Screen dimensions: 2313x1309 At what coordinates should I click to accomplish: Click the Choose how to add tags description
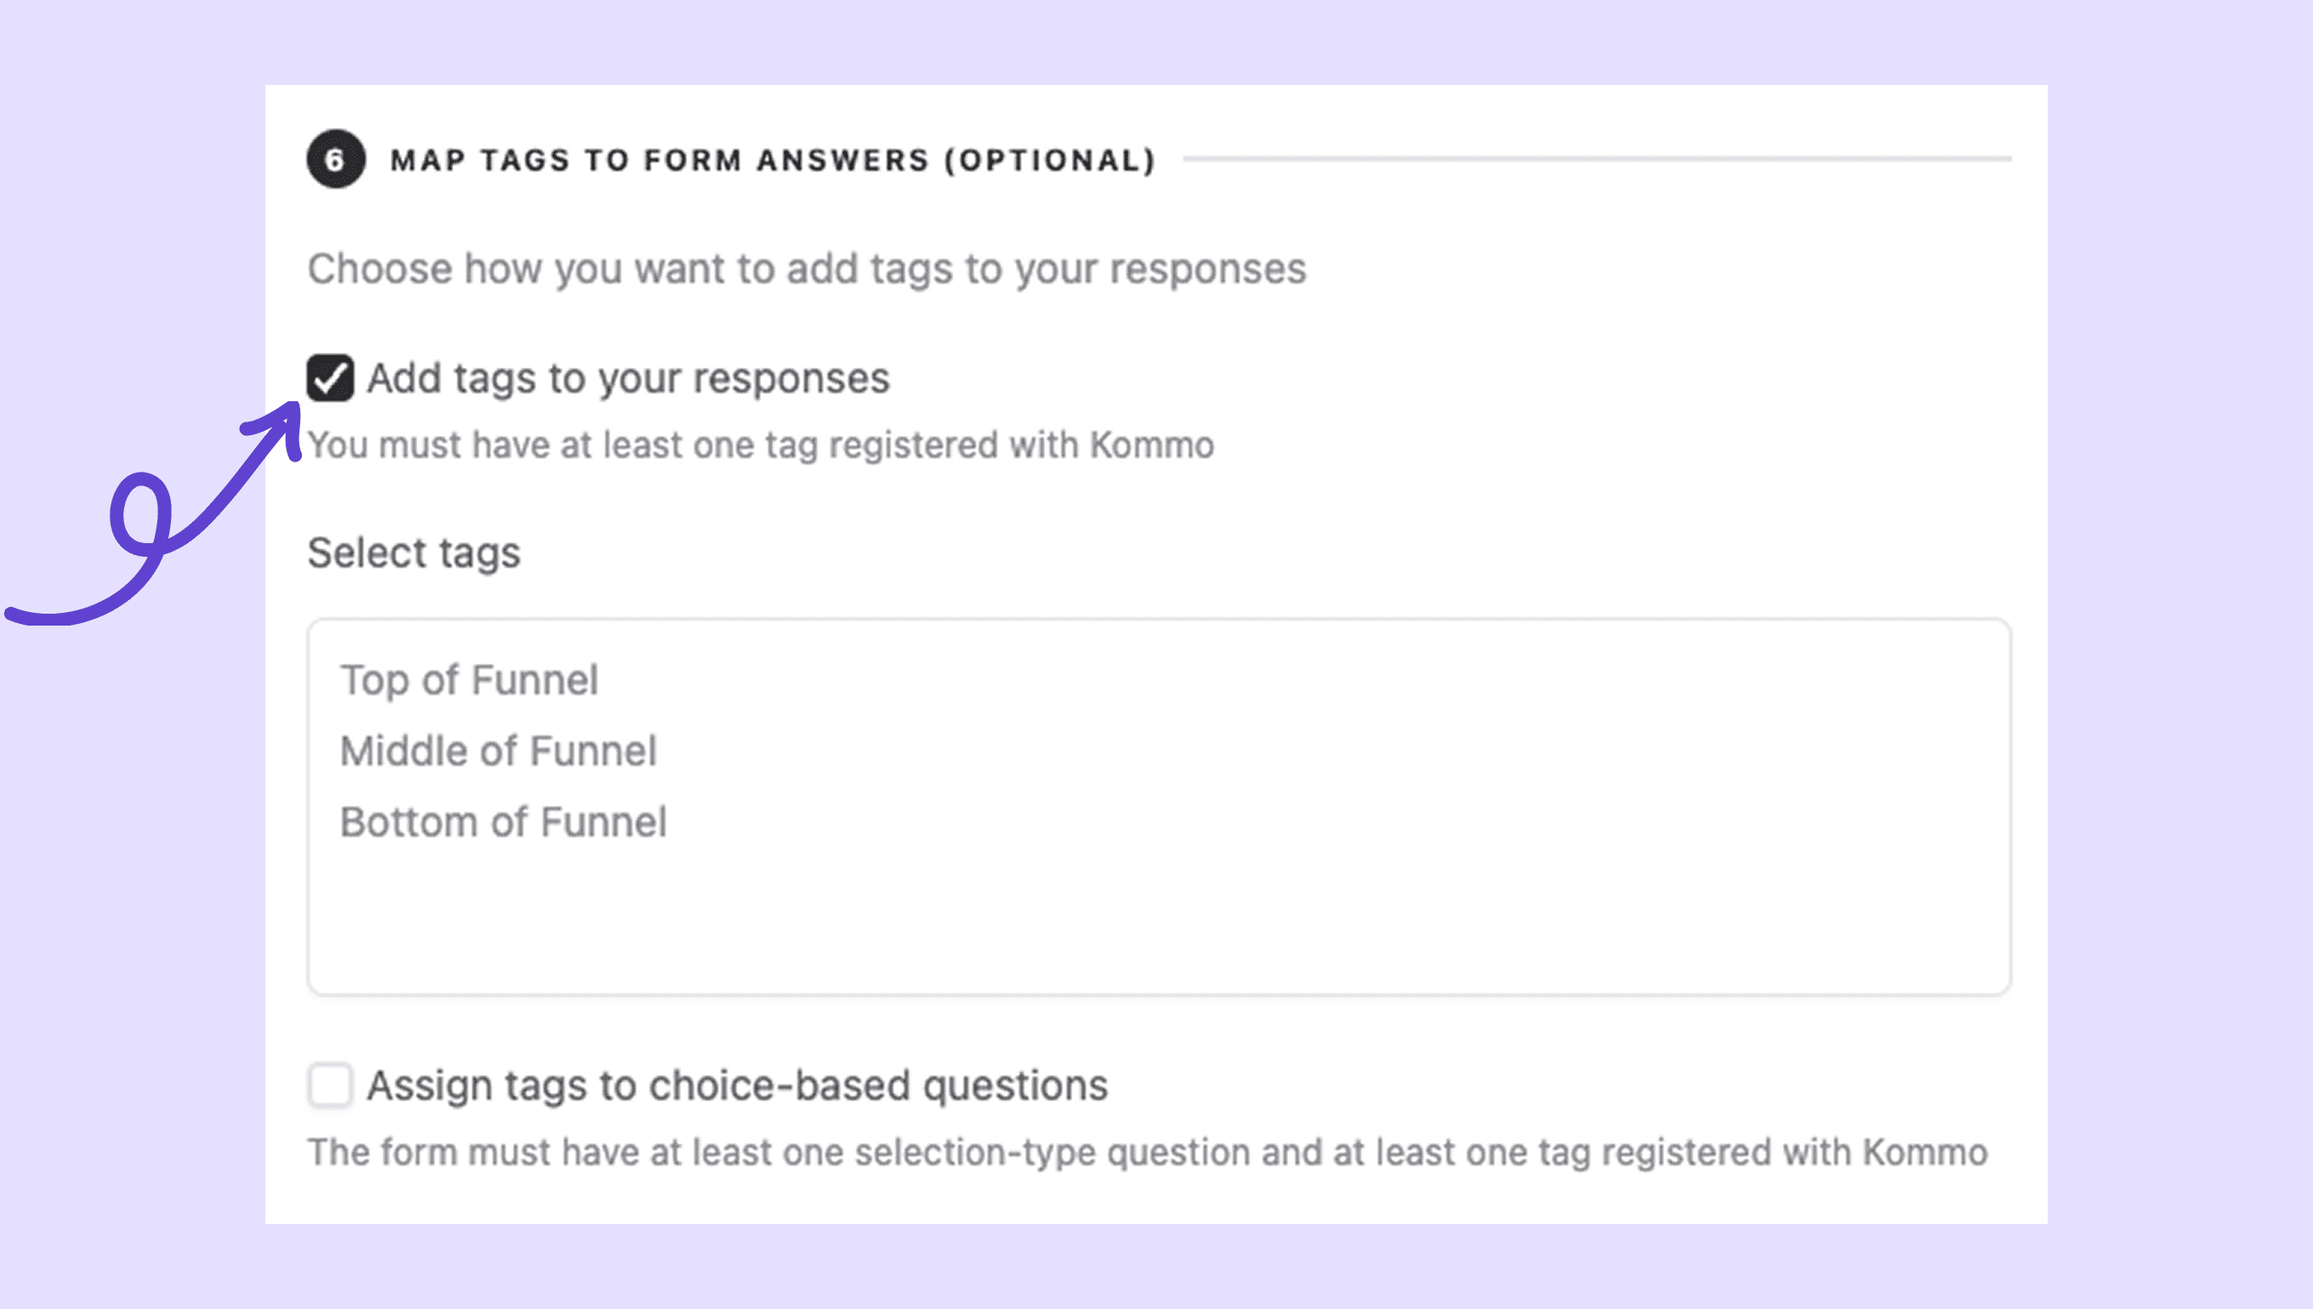pos(806,269)
